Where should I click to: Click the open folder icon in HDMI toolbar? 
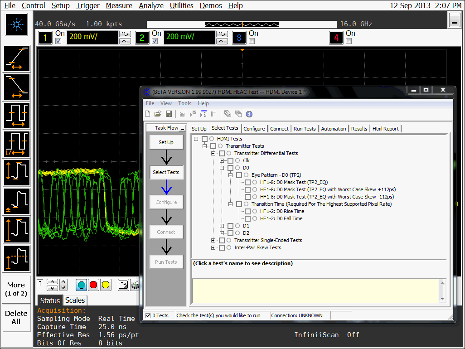pyautogui.click(x=158, y=114)
